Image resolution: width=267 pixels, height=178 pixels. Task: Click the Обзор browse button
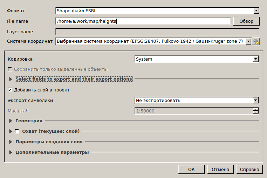point(246,21)
